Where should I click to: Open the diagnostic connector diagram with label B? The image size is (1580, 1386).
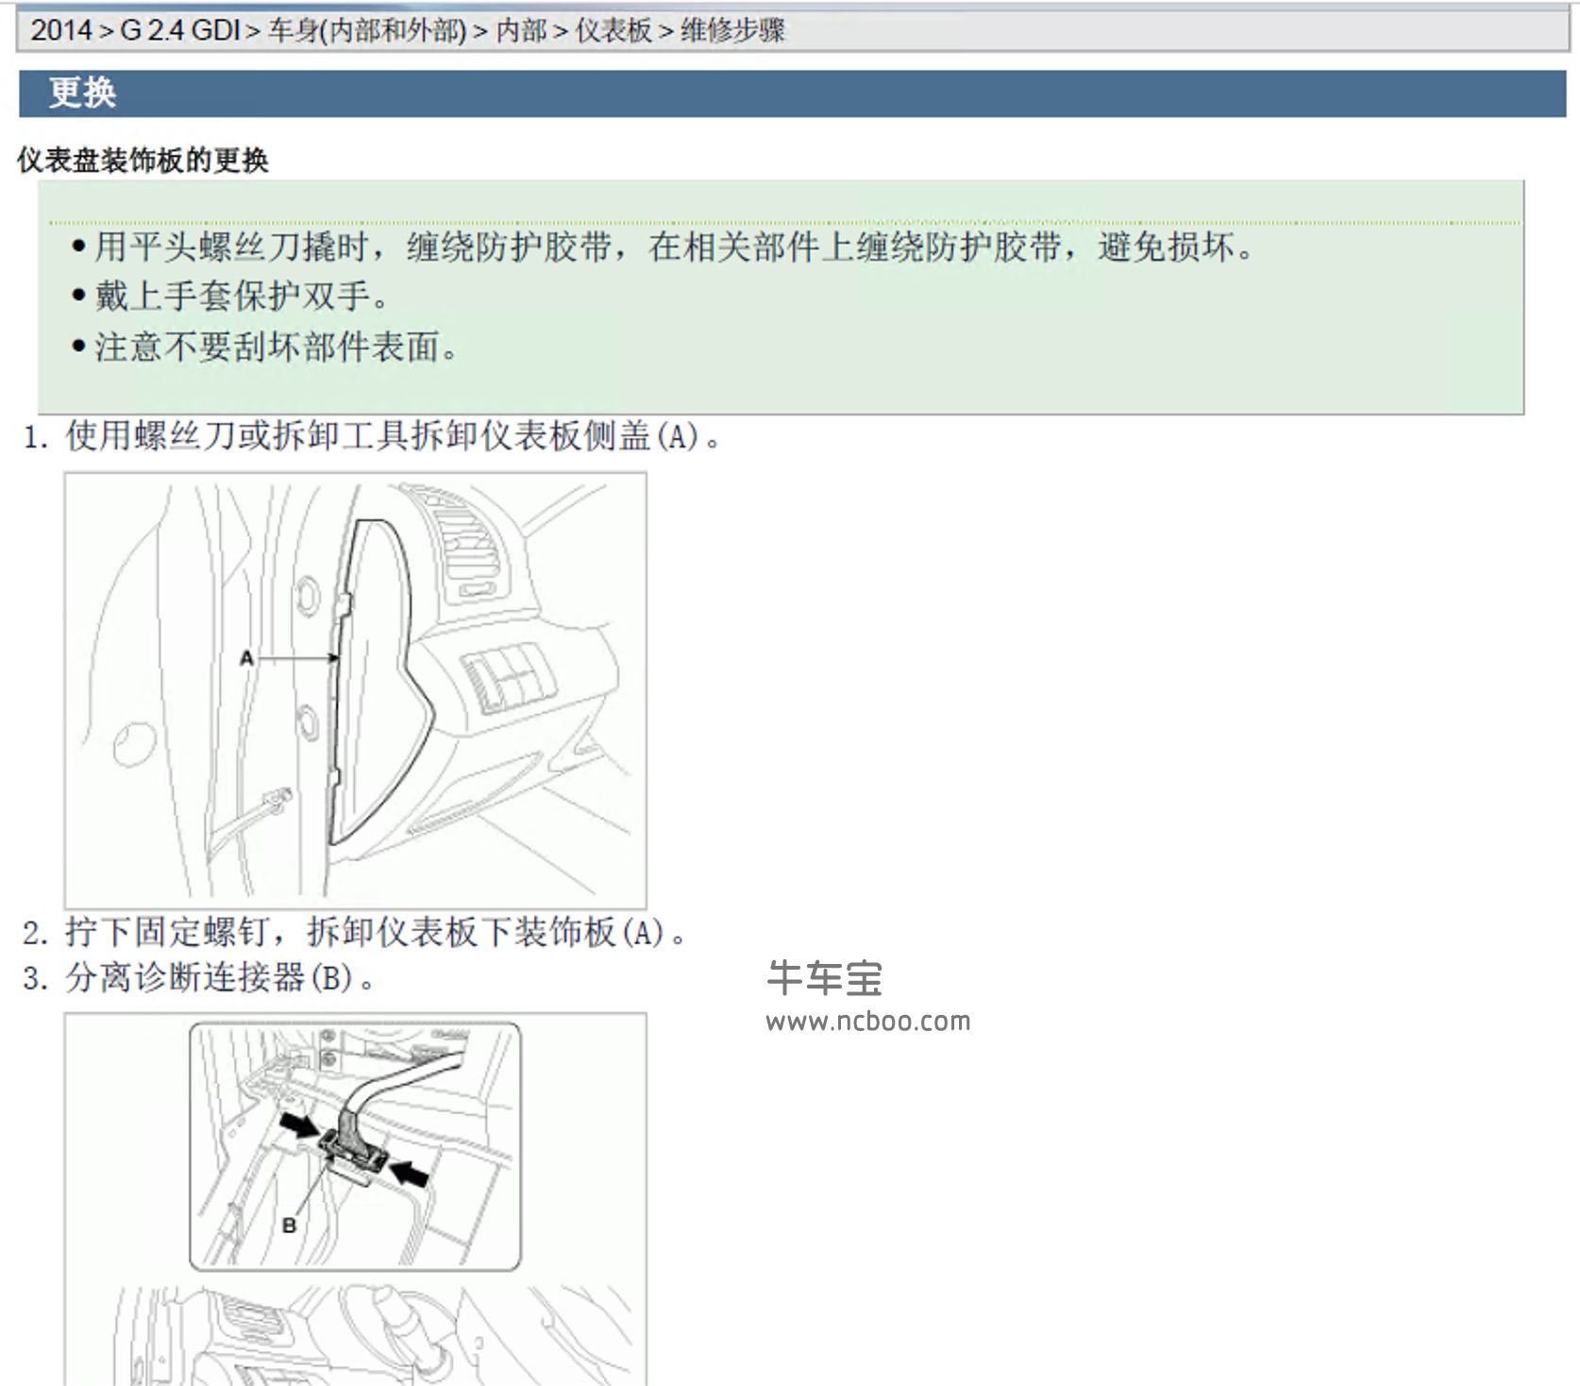[x=355, y=1199]
